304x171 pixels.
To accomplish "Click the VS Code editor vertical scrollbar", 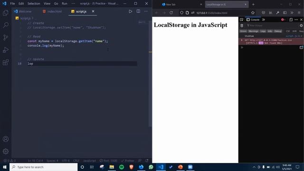I will (x=151, y=74).
